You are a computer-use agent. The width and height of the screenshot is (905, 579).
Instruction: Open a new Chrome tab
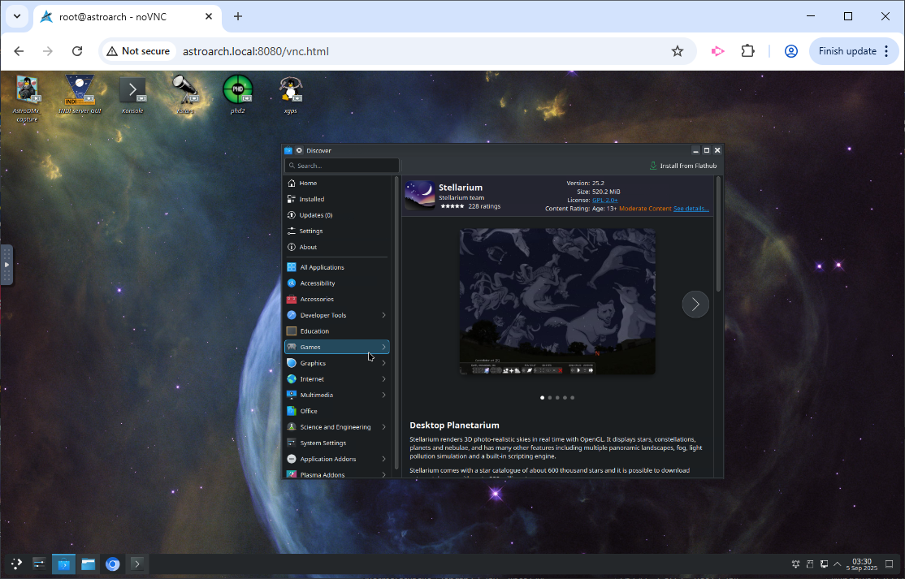pyautogui.click(x=238, y=16)
